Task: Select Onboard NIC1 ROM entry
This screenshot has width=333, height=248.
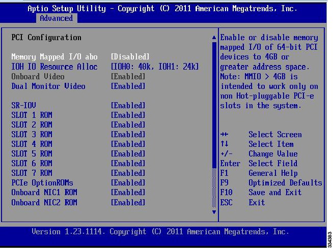Action: [44, 193]
